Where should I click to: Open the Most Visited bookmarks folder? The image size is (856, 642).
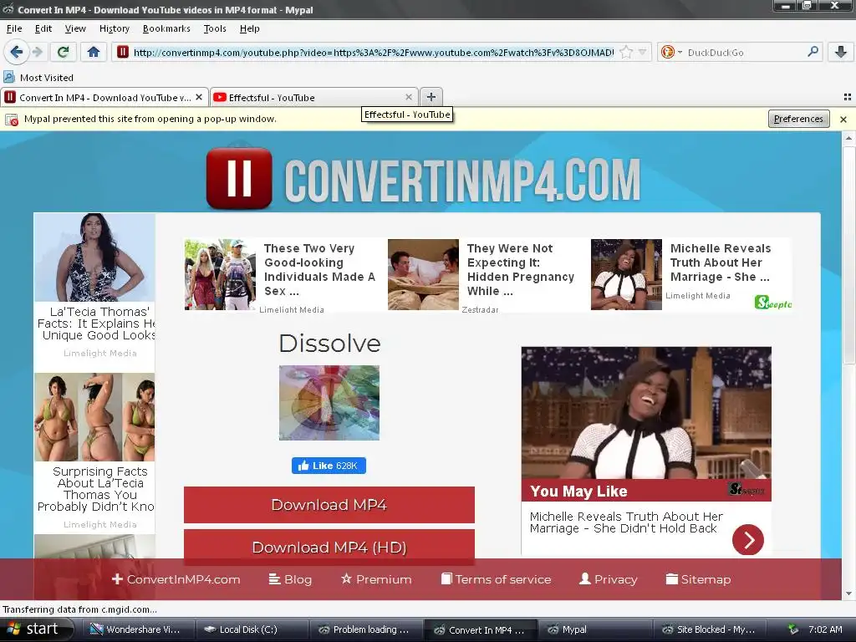[38, 78]
